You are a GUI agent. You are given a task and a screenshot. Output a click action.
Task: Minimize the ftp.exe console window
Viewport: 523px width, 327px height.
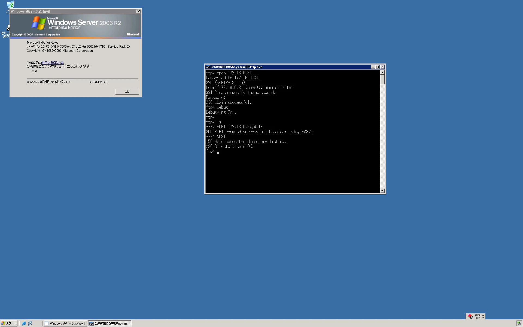point(373,67)
